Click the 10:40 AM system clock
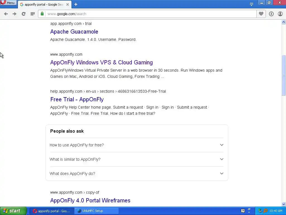The image size is (286, 215). pos(276,211)
